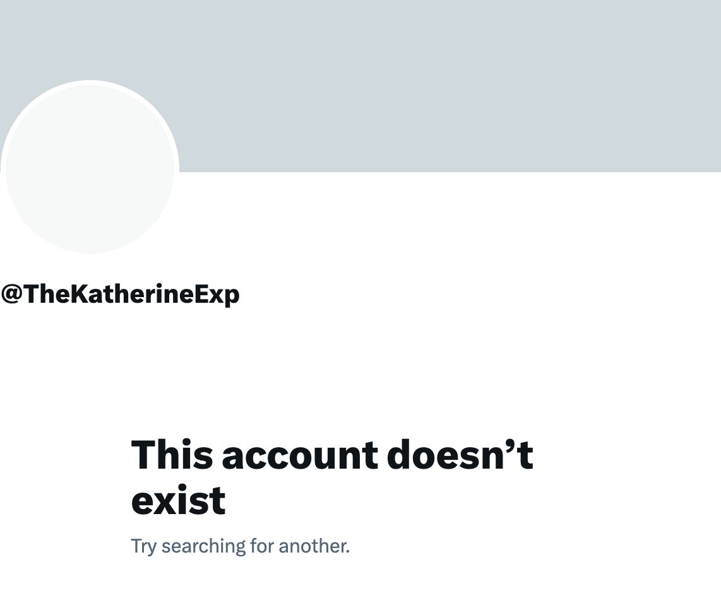
Task: Click "Katherine" within the account handle
Action: click(129, 294)
